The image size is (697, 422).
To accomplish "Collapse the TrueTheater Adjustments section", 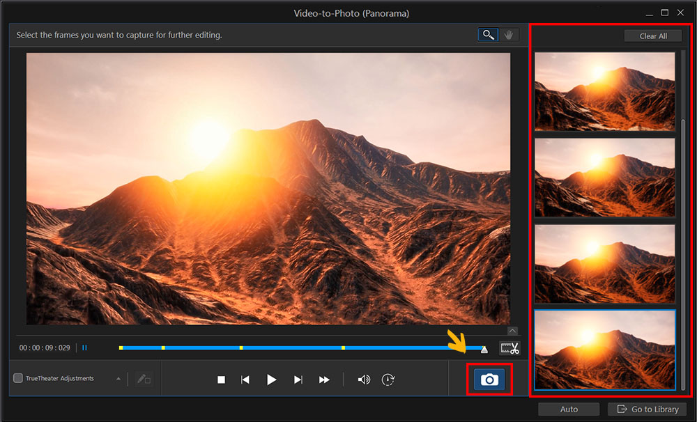I will click(117, 379).
